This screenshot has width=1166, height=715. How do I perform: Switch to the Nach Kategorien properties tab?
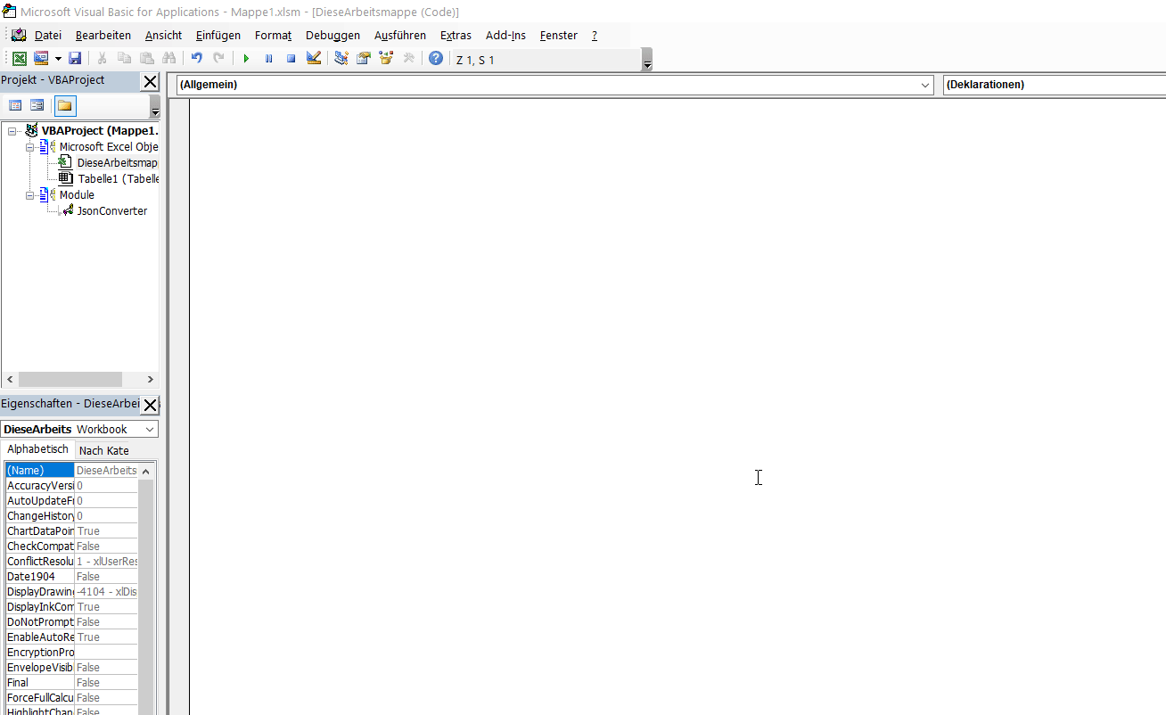[x=104, y=450]
